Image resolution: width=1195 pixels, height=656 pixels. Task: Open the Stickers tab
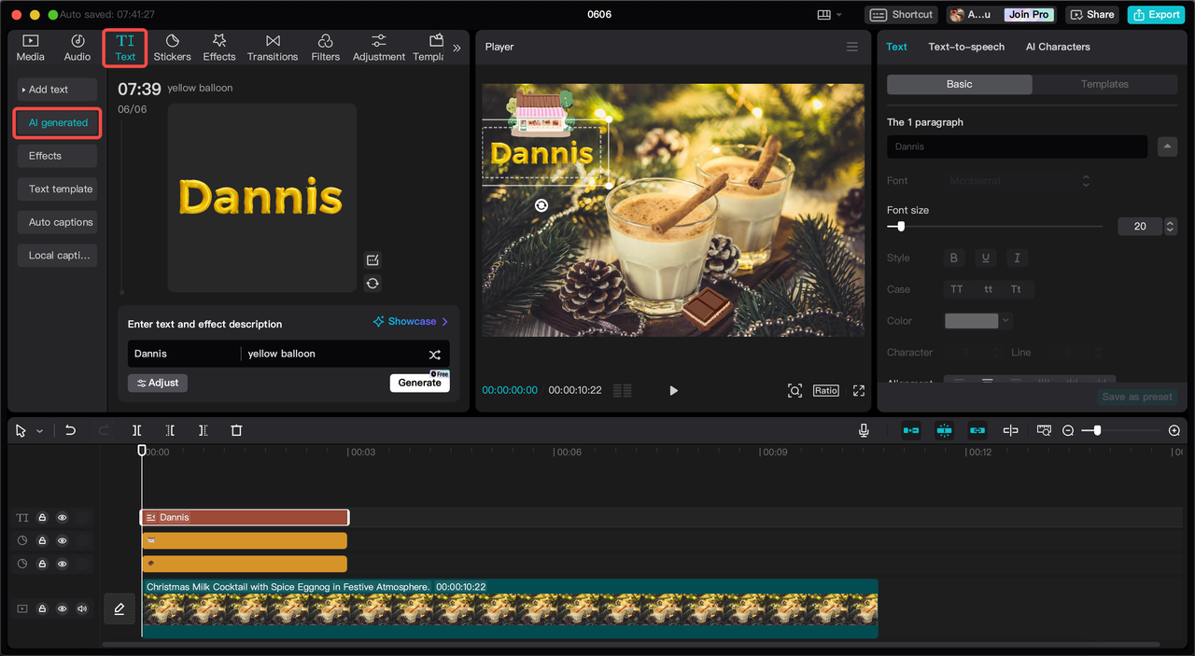coord(172,48)
